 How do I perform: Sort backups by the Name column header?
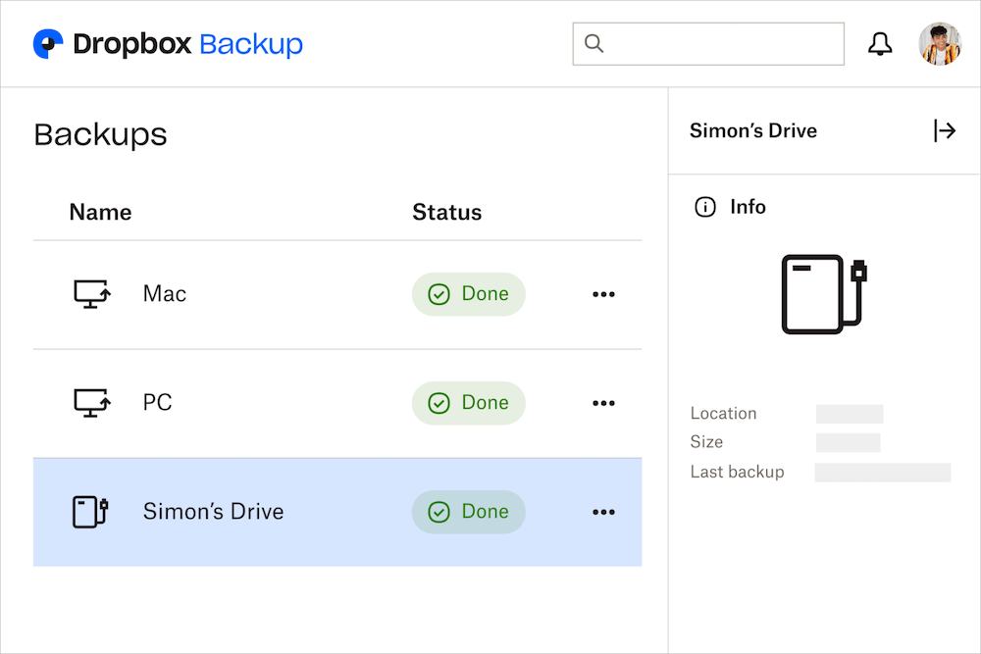[100, 213]
